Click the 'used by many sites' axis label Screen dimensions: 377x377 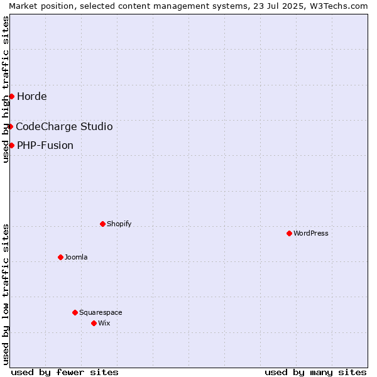[315, 373]
